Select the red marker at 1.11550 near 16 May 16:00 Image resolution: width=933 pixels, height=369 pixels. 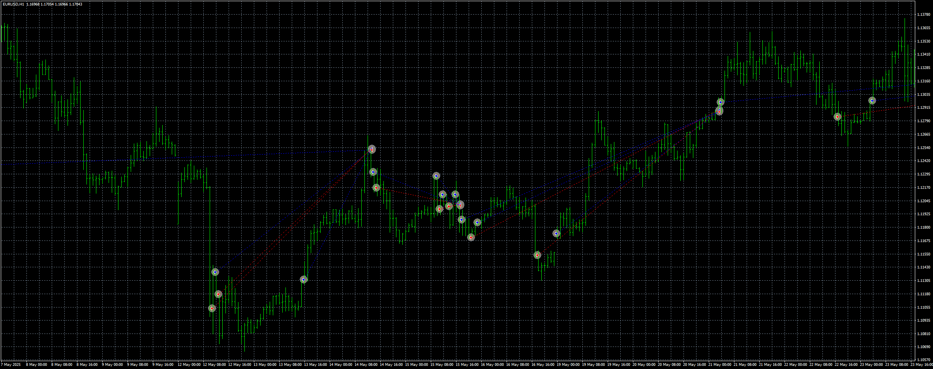point(537,255)
